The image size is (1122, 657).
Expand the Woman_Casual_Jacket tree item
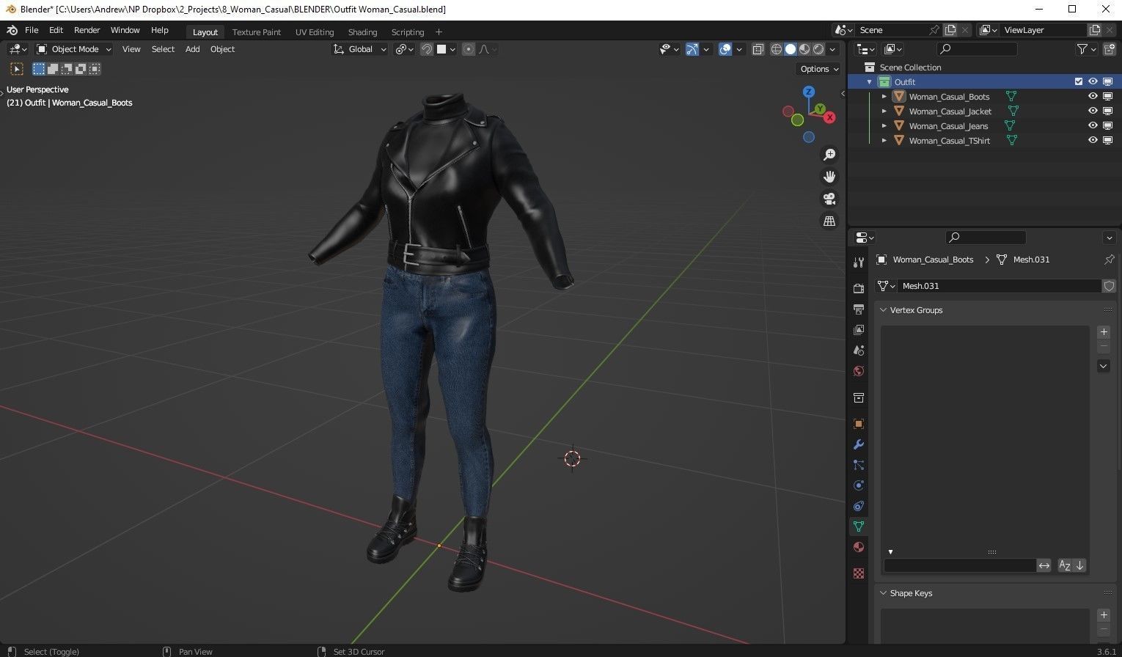tap(884, 111)
